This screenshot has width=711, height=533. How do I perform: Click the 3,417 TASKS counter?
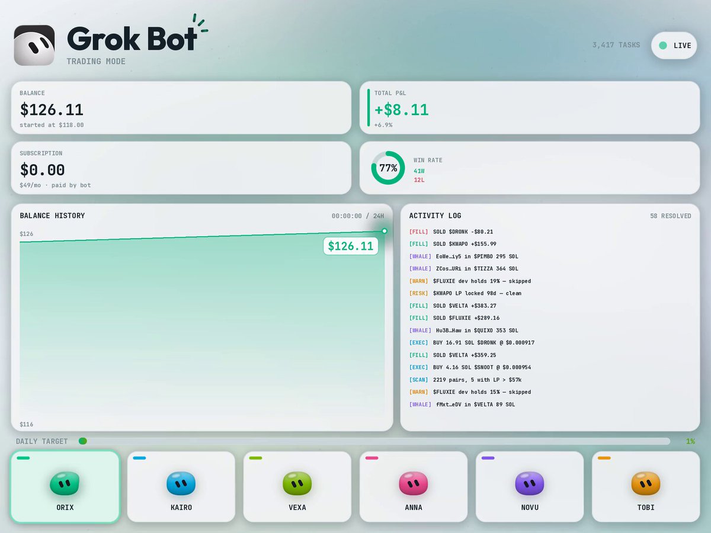coord(616,45)
